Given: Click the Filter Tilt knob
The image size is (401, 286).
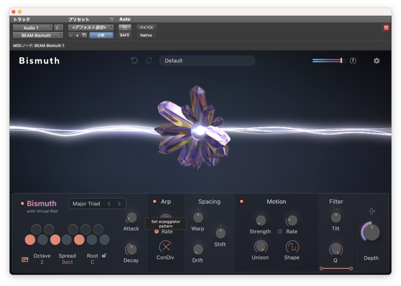Looking at the screenshot, I should tap(336, 218).
